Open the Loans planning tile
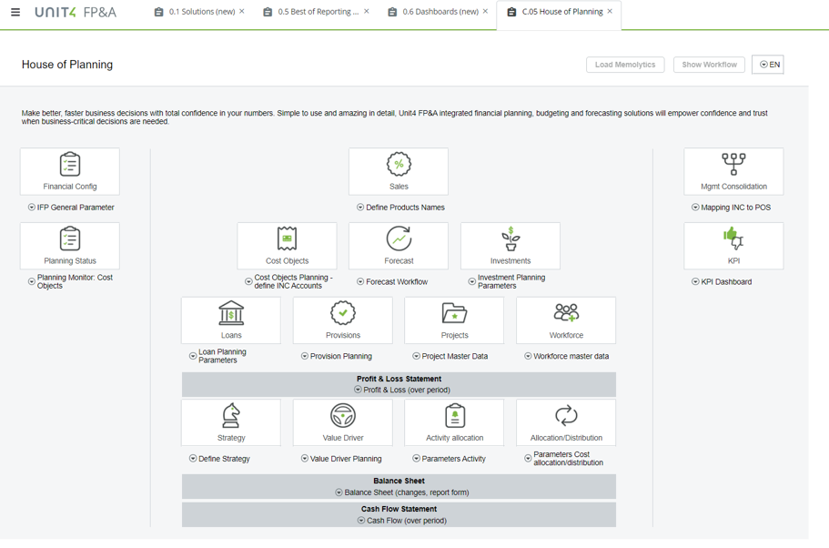Image resolution: width=829 pixels, height=548 pixels. (230, 320)
